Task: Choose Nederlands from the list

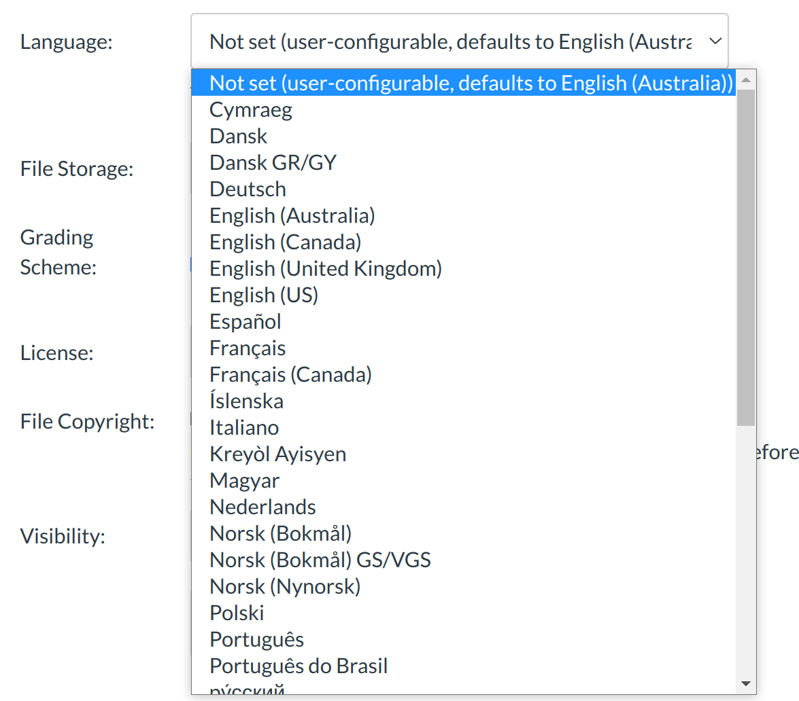Action: pos(262,507)
